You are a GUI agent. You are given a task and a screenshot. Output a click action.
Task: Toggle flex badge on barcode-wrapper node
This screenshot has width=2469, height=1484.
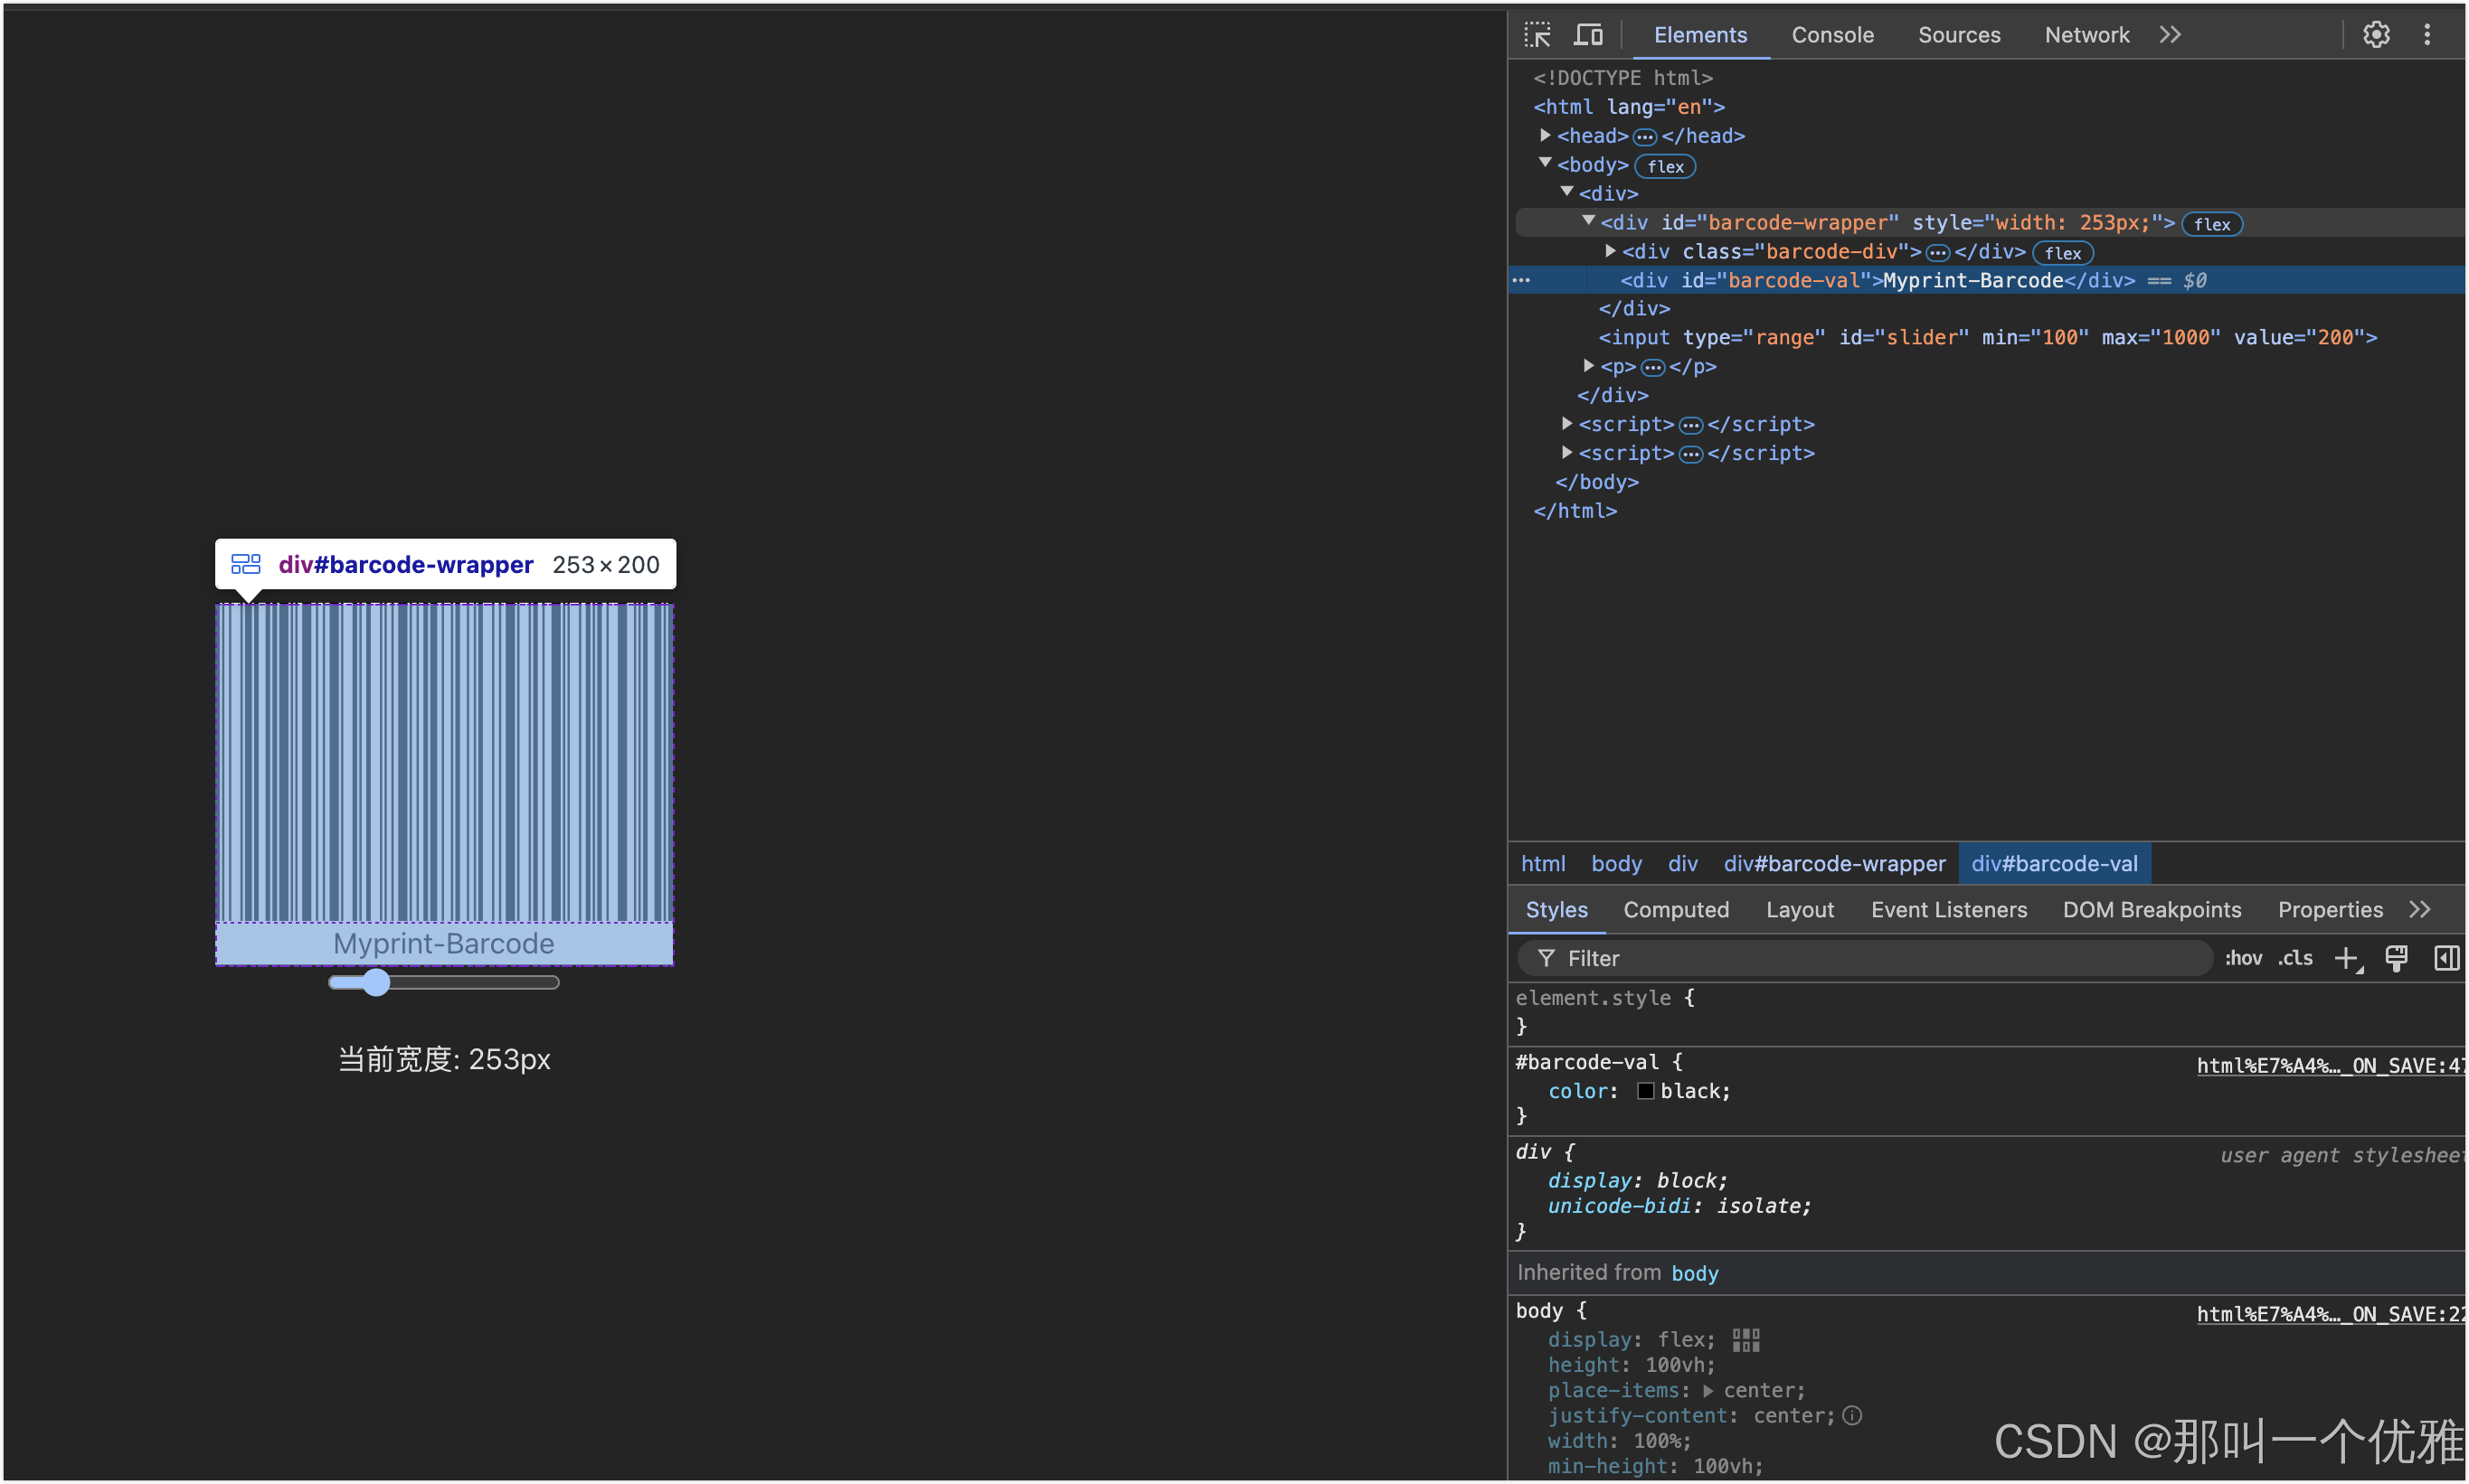tap(2212, 224)
